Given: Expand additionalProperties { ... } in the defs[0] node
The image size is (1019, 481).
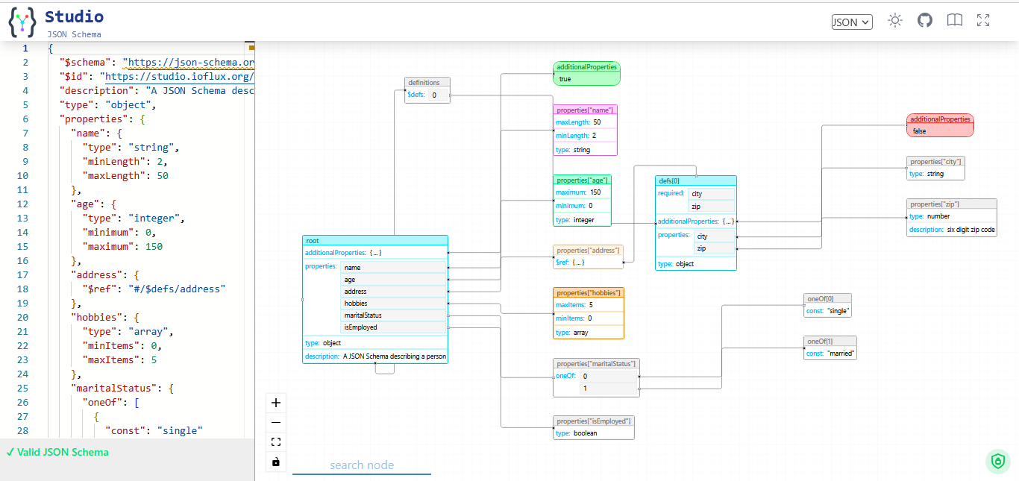Looking at the screenshot, I should coord(728,221).
